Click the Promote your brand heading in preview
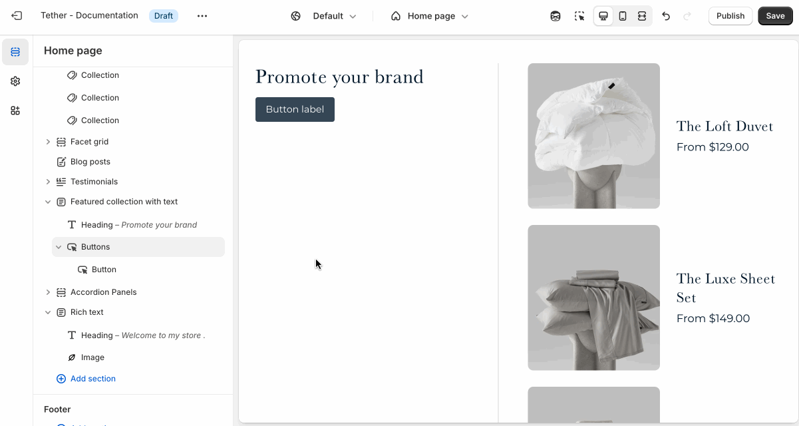 pyautogui.click(x=339, y=77)
